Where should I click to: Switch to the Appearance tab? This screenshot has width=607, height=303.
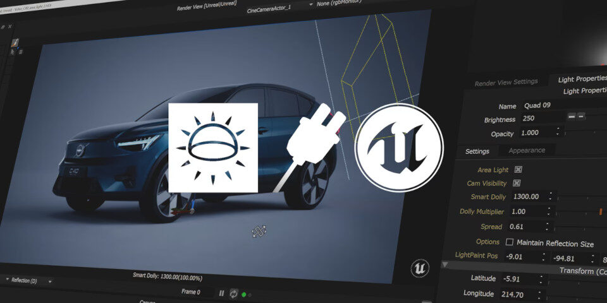pyautogui.click(x=522, y=150)
